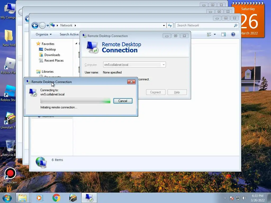
Task: Click the network tray icon
Action: [x=238, y=198]
